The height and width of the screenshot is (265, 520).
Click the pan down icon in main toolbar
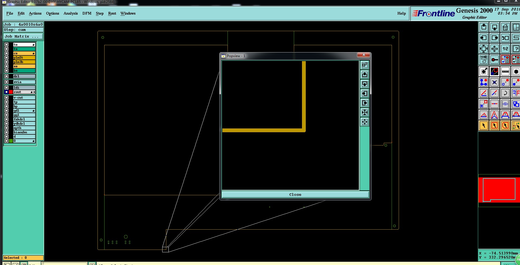[x=495, y=27]
